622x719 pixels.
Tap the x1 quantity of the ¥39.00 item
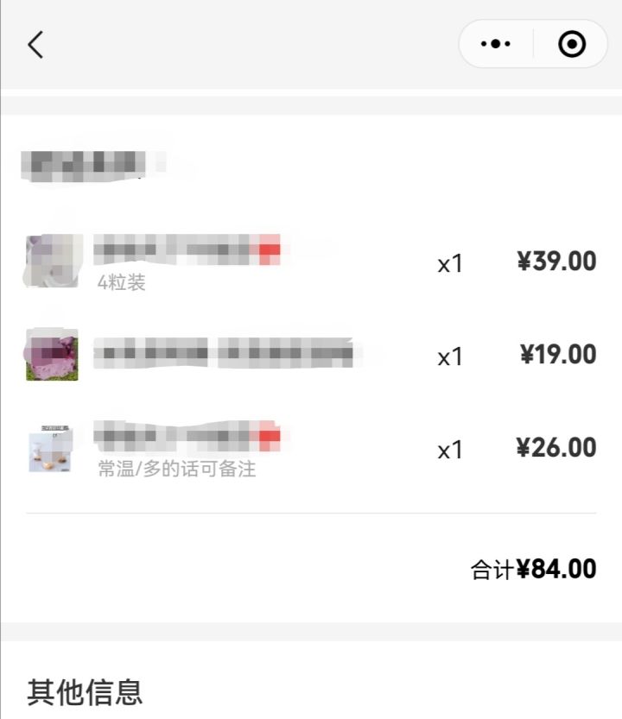point(450,263)
